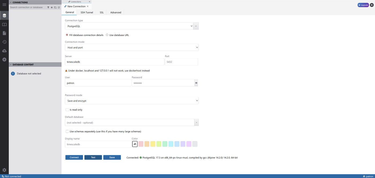The width and height of the screenshot is (375, 178).
Task: Click the add folder icon in Connections
Action: tap(55, 8)
